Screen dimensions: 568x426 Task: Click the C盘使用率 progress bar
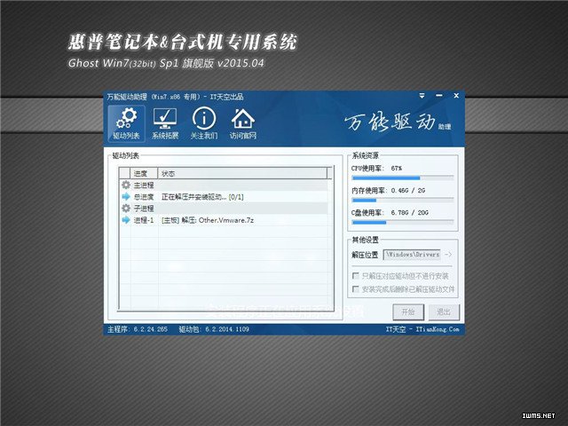(403, 223)
